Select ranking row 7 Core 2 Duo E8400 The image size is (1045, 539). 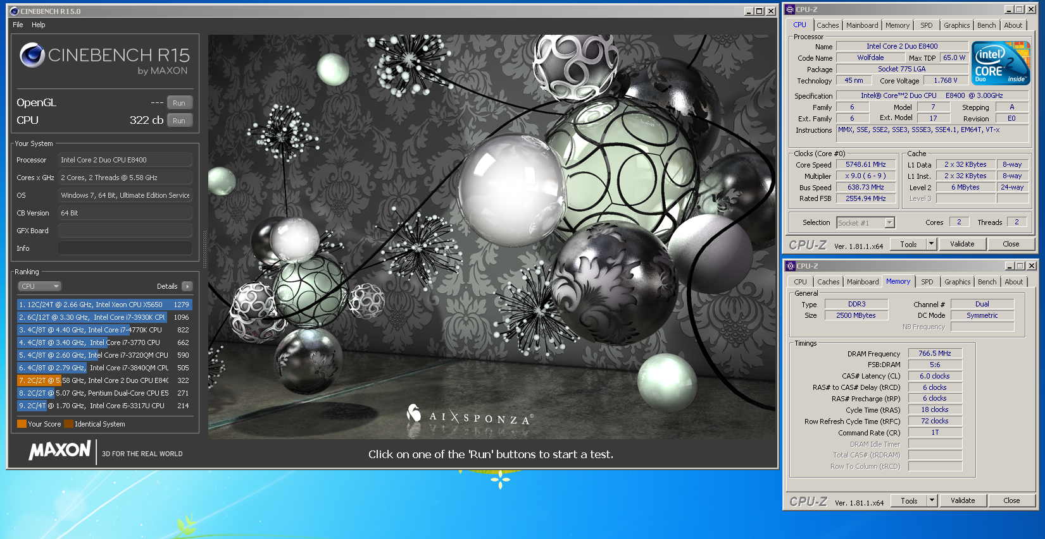pos(104,380)
